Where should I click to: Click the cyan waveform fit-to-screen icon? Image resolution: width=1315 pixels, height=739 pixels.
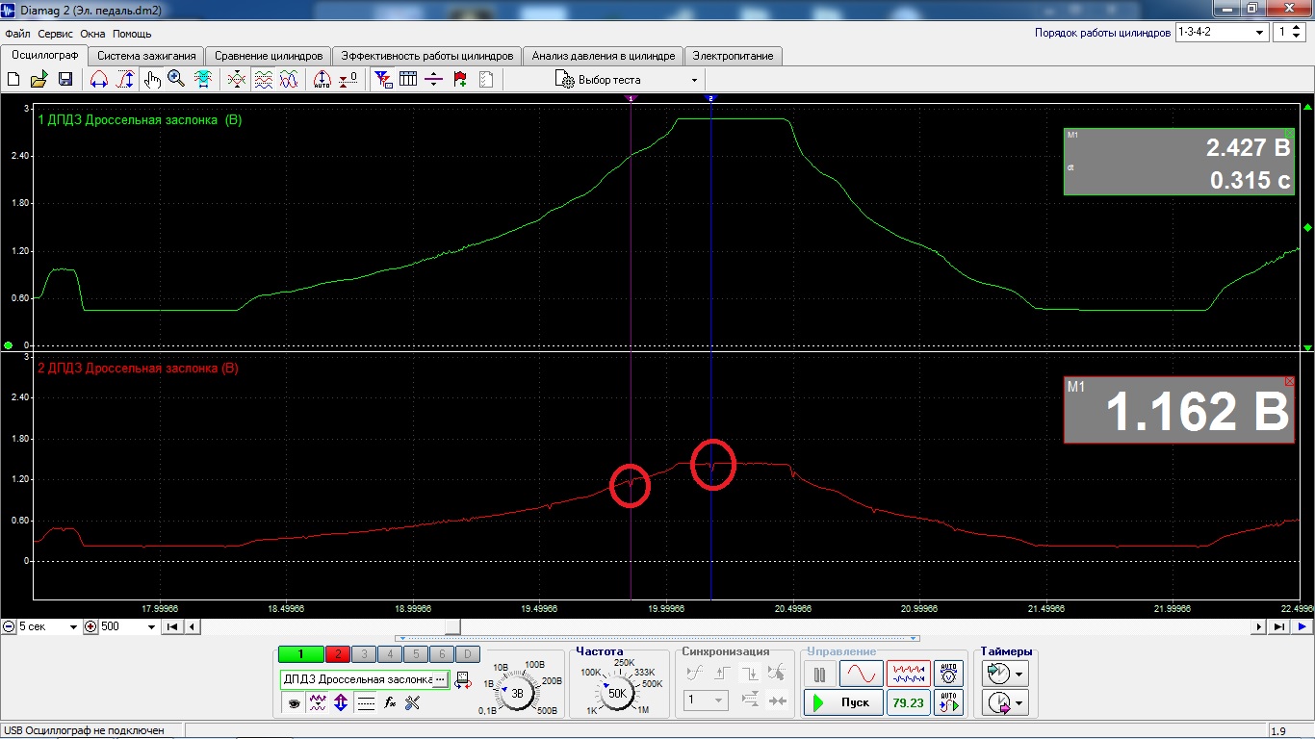point(203,80)
